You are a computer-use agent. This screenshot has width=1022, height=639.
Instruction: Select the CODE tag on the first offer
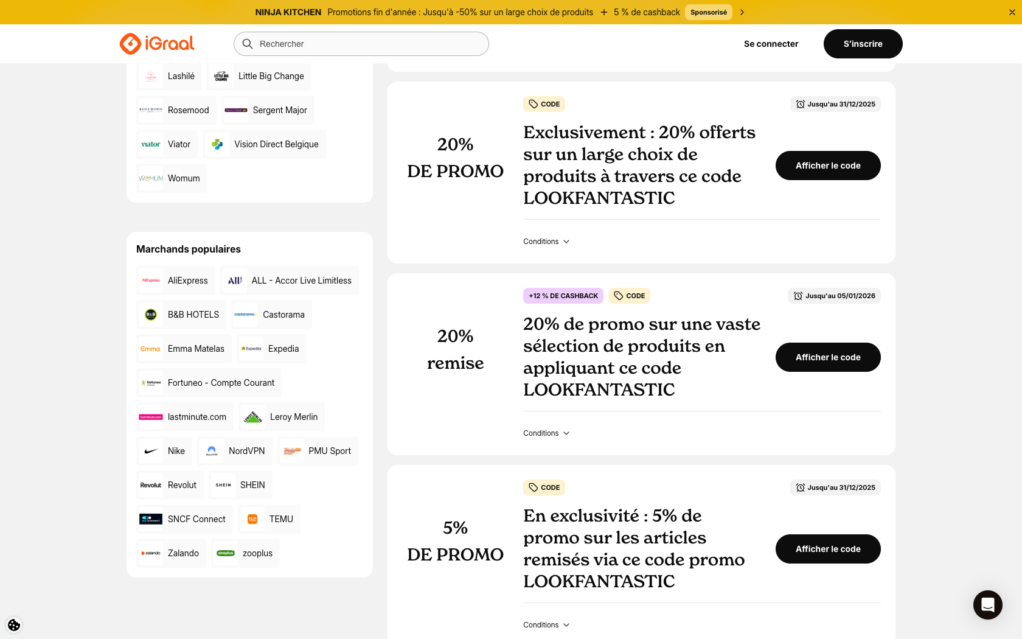point(544,103)
